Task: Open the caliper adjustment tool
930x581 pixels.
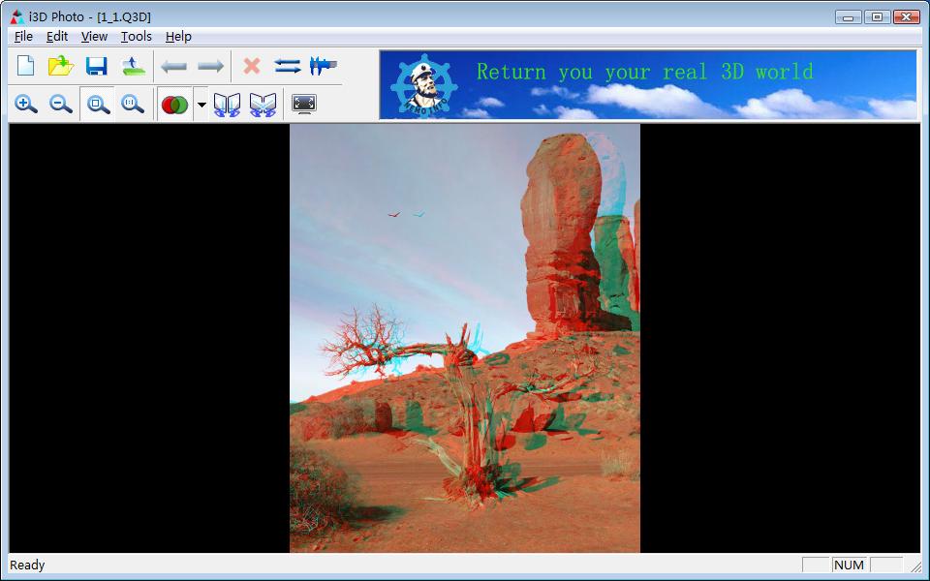Action: pos(324,66)
